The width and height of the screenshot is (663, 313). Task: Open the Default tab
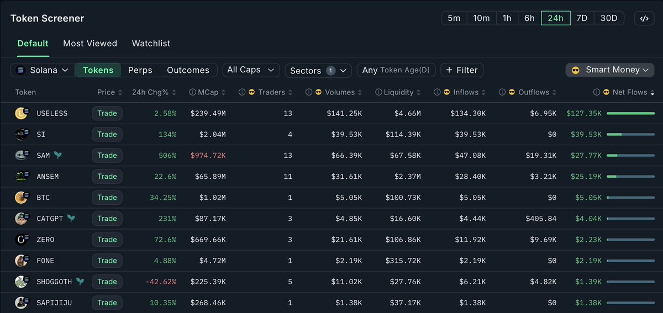[33, 43]
